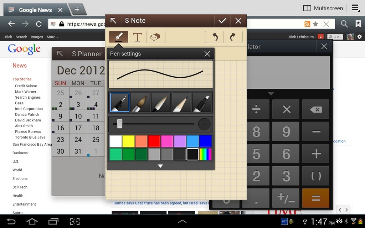Bookmark page with the star icon
365x228 pixels.
(x=315, y=24)
